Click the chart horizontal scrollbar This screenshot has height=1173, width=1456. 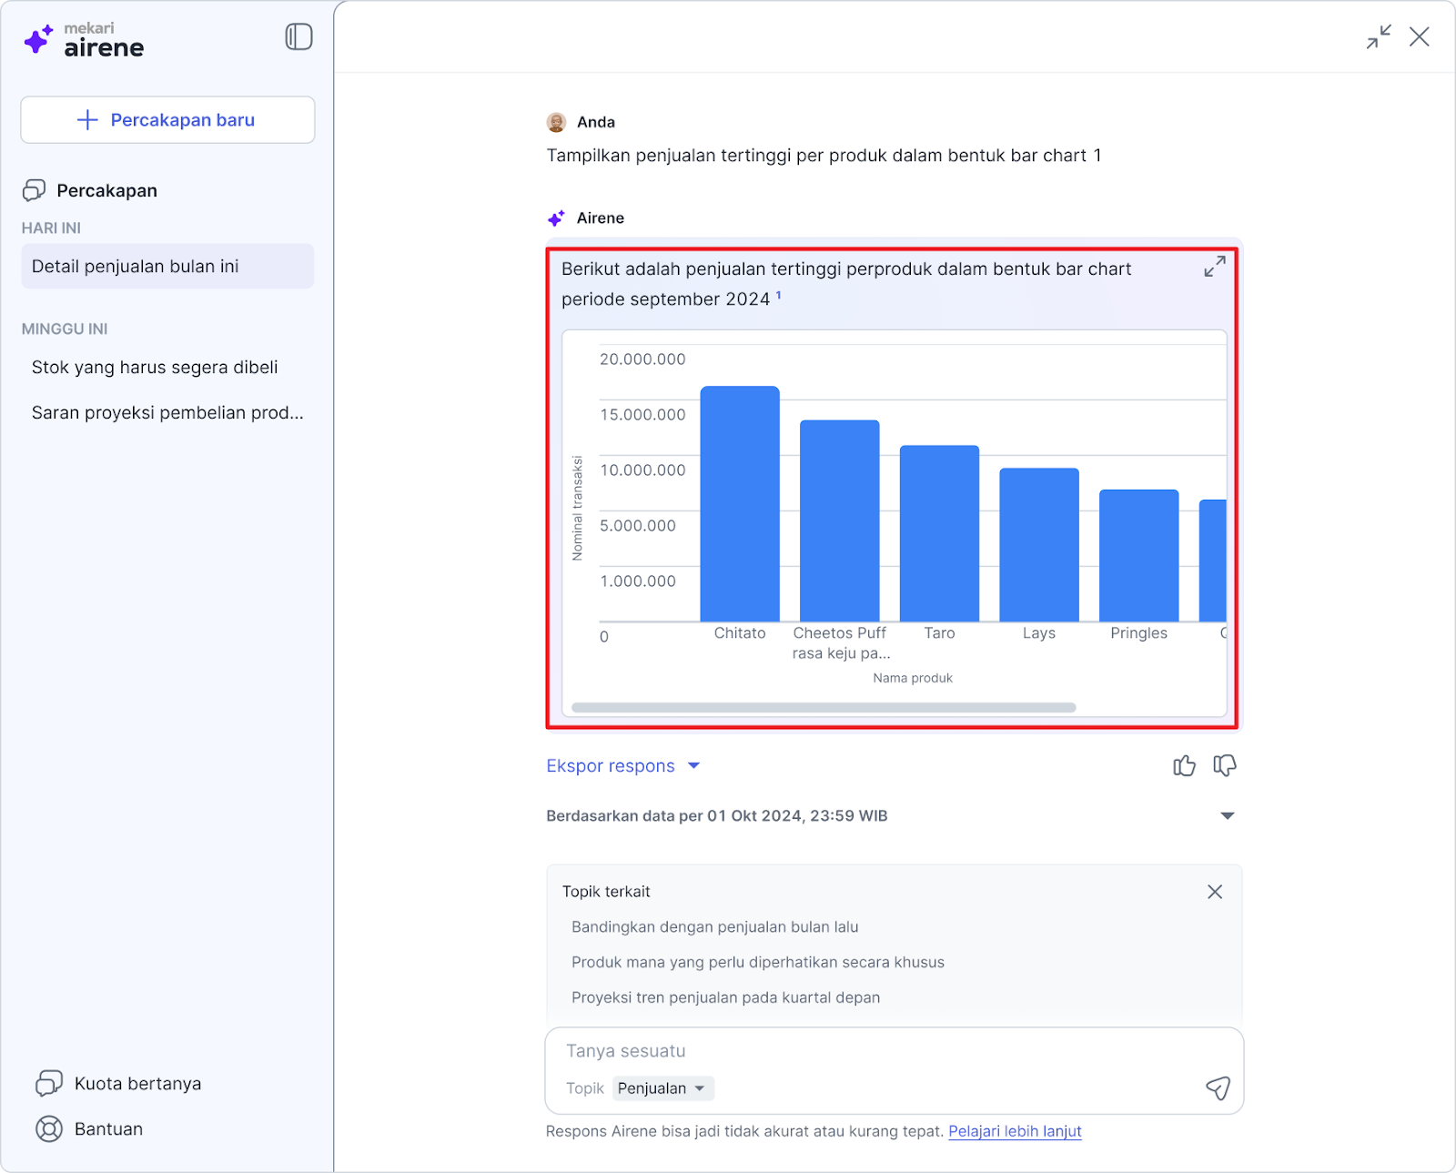coord(824,707)
